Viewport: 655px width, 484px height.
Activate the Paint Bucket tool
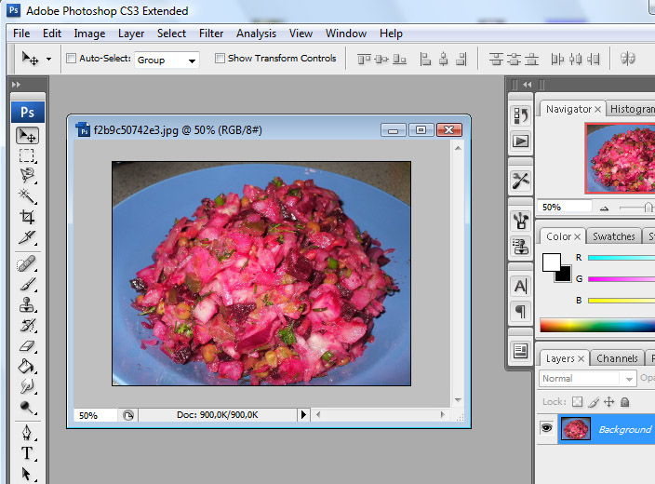coord(28,367)
